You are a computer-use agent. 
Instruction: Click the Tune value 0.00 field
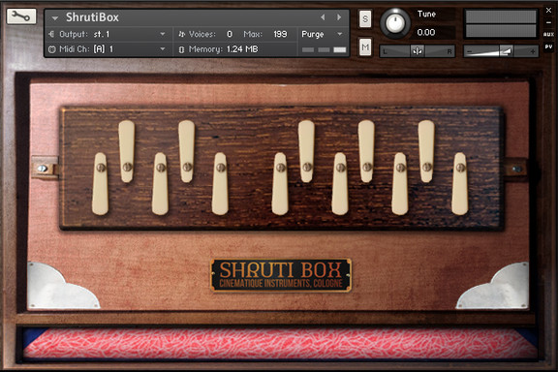tap(426, 32)
